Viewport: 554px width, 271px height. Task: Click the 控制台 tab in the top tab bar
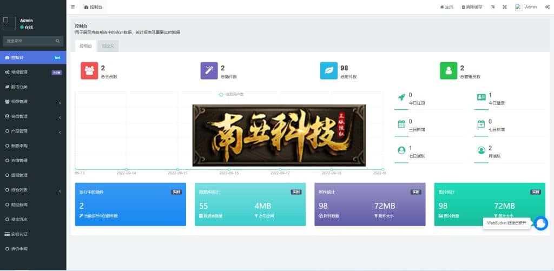pyautogui.click(x=93, y=6)
